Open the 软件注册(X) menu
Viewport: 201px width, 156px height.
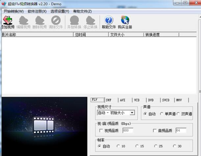pyautogui.click(x=37, y=11)
